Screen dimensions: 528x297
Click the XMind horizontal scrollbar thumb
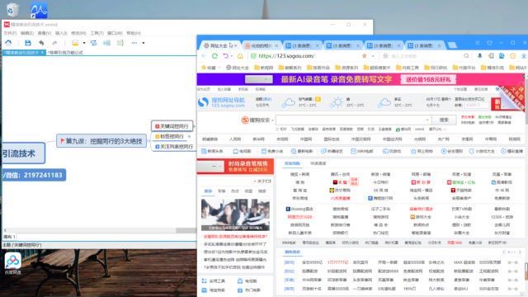click(x=186, y=230)
